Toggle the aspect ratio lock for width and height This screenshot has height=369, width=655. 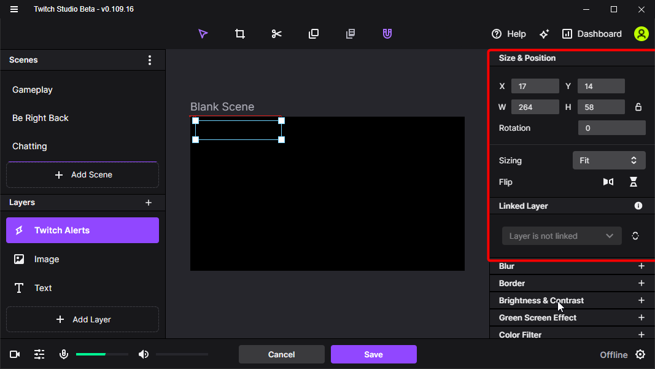point(638,106)
